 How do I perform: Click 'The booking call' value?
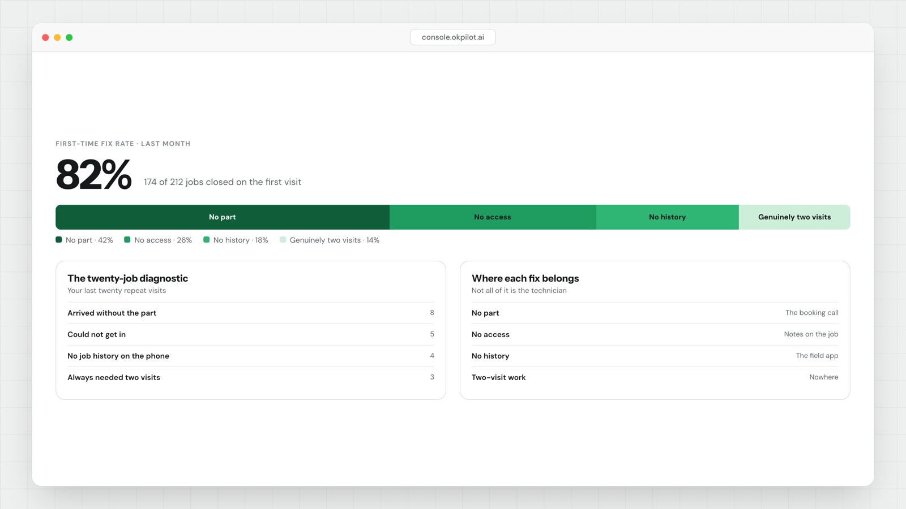pyautogui.click(x=812, y=313)
